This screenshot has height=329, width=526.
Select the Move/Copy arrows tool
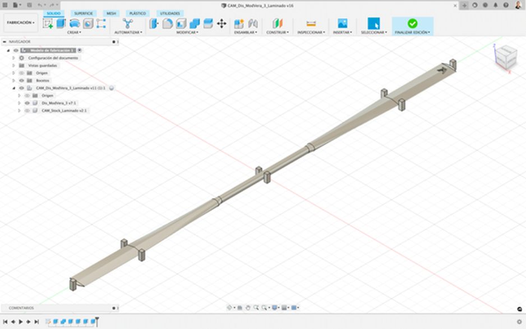[222, 24]
